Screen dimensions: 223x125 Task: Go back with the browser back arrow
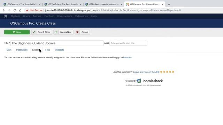tap(4, 10)
